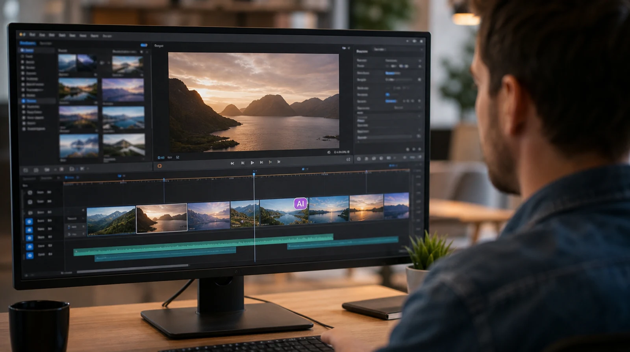Toggle the blue pill switch atop media library
This screenshot has height=352, width=630.
(x=144, y=45)
